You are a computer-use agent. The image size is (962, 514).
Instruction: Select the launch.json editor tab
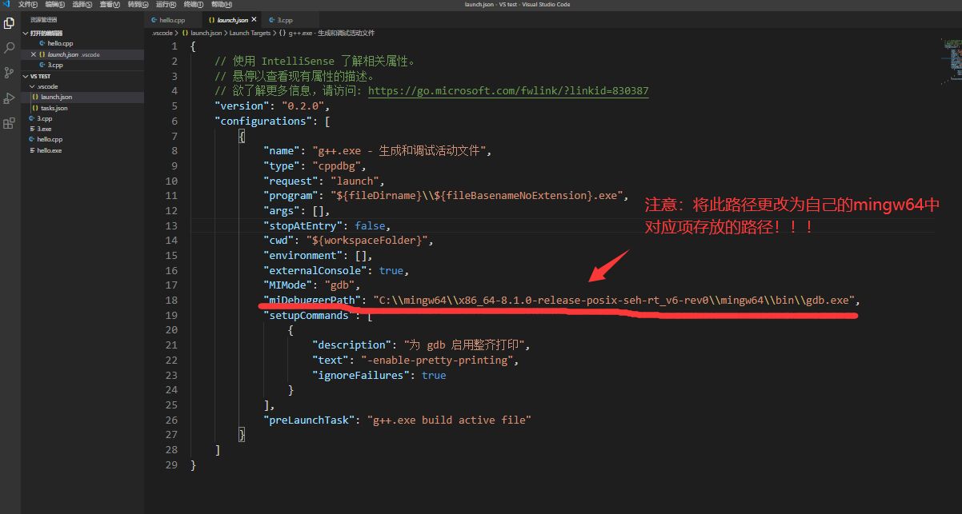[231, 19]
